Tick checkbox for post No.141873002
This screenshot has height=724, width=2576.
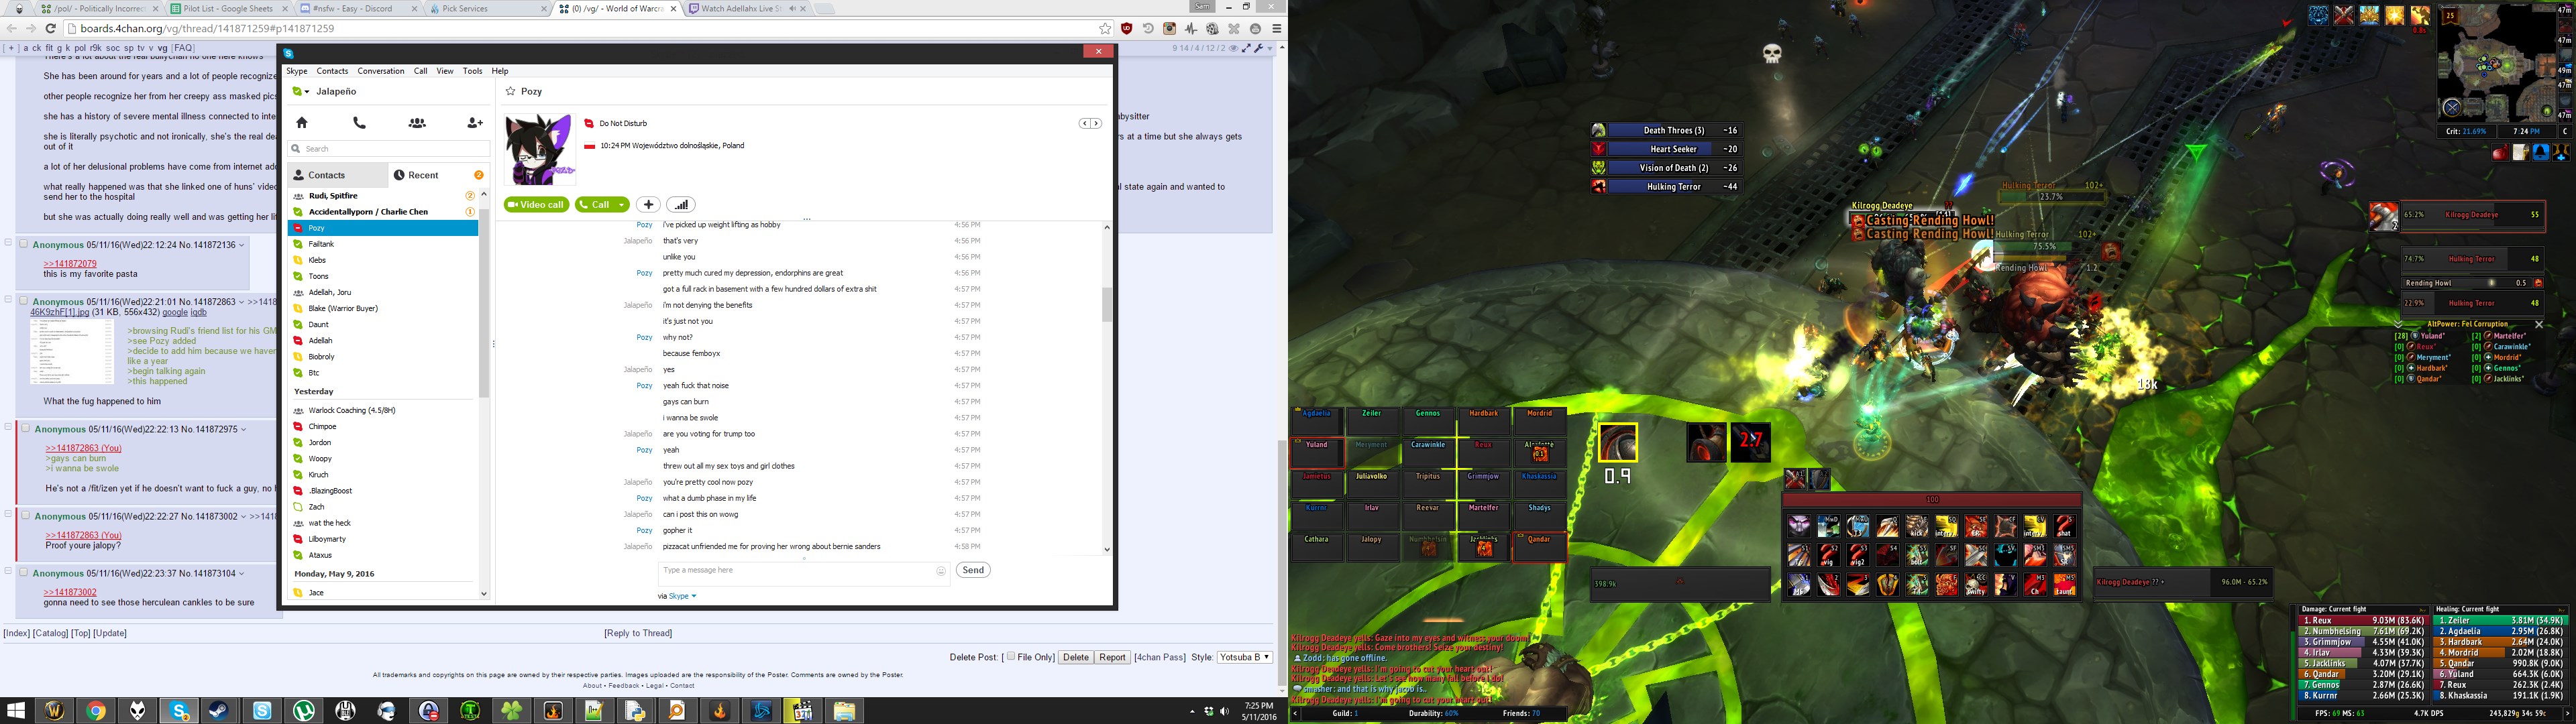pos(26,516)
